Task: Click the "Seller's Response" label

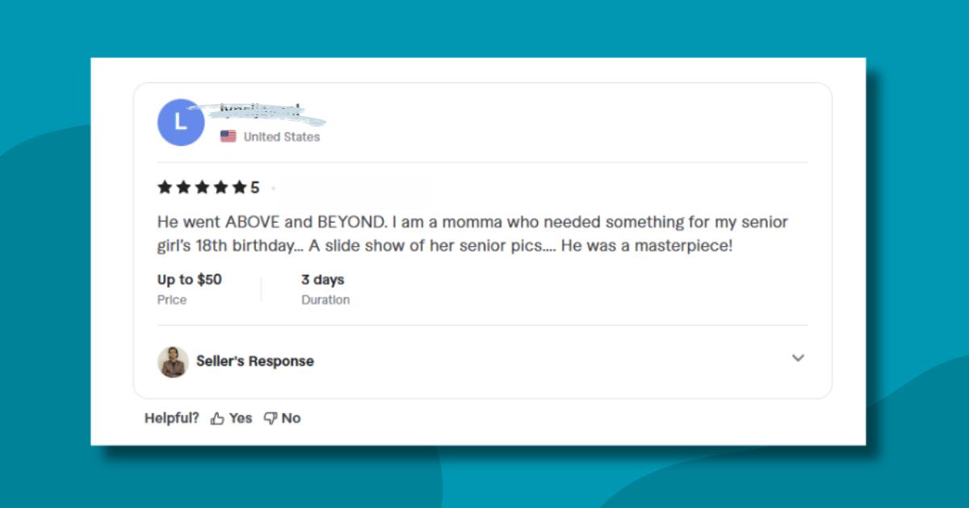Action: (x=255, y=361)
